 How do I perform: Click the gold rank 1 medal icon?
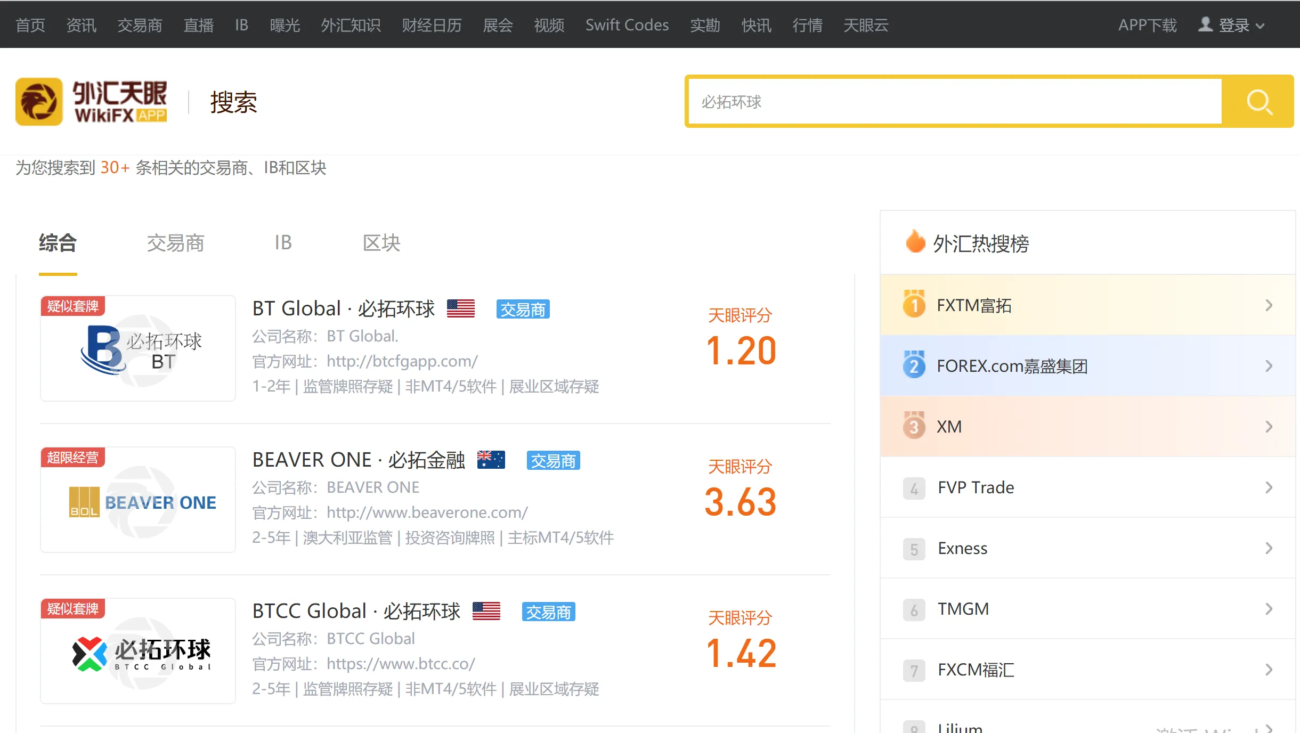(x=914, y=304)
